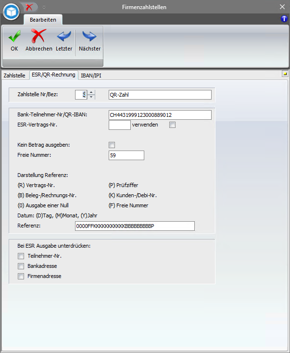The width and height of the screenshot is (290, 353).
Task: Go to next record with Nächster arrow
Action: tap(89, 37)
